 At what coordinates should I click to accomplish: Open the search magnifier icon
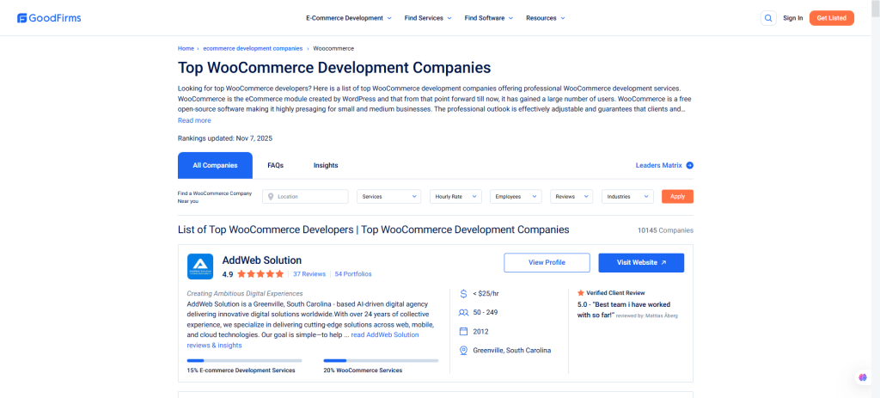click(767, 18)
